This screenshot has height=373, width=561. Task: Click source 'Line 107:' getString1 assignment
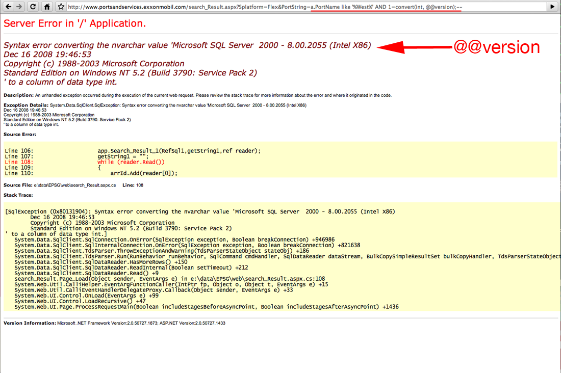pyautogui.click(x=76, y=156)
